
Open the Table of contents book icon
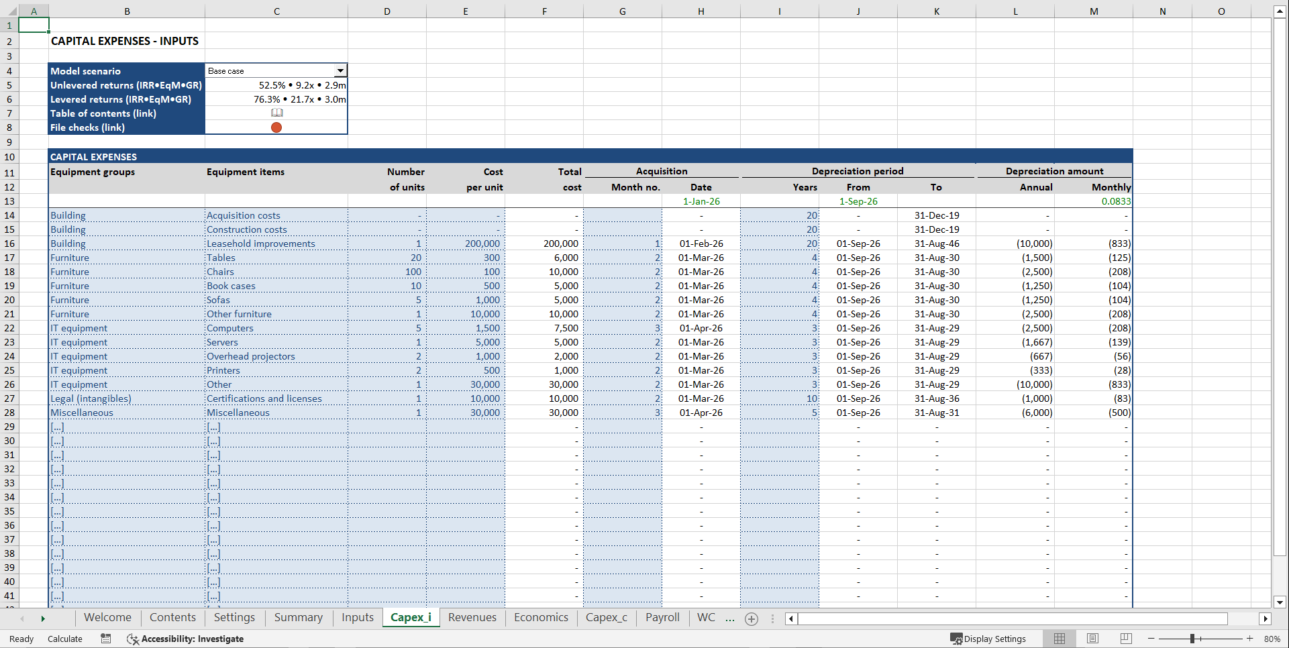click(x=276, y=113)
